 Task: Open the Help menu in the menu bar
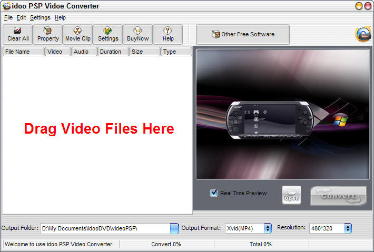tap(60, 18)
